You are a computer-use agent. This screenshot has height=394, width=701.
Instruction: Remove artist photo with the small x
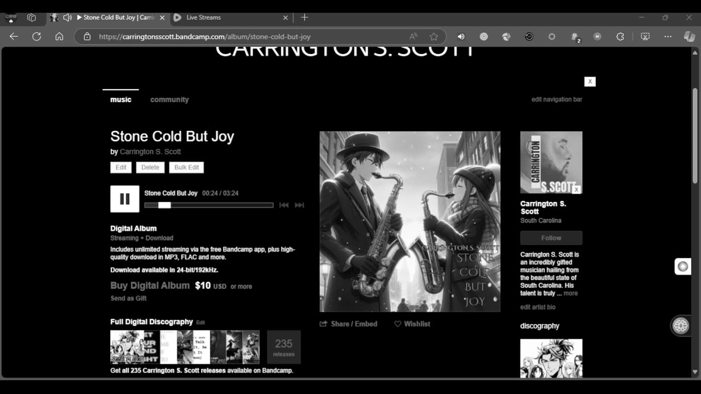coord(576,189)
